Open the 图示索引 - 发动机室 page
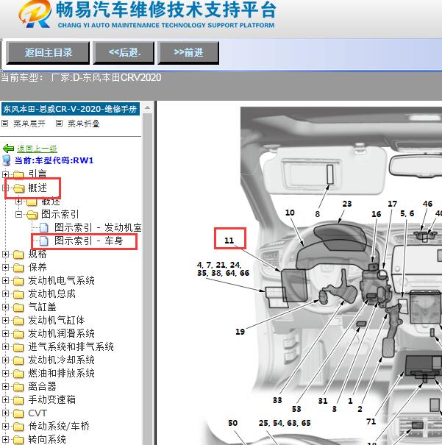Screen dimensions: 442x445 tap(98, 227)
